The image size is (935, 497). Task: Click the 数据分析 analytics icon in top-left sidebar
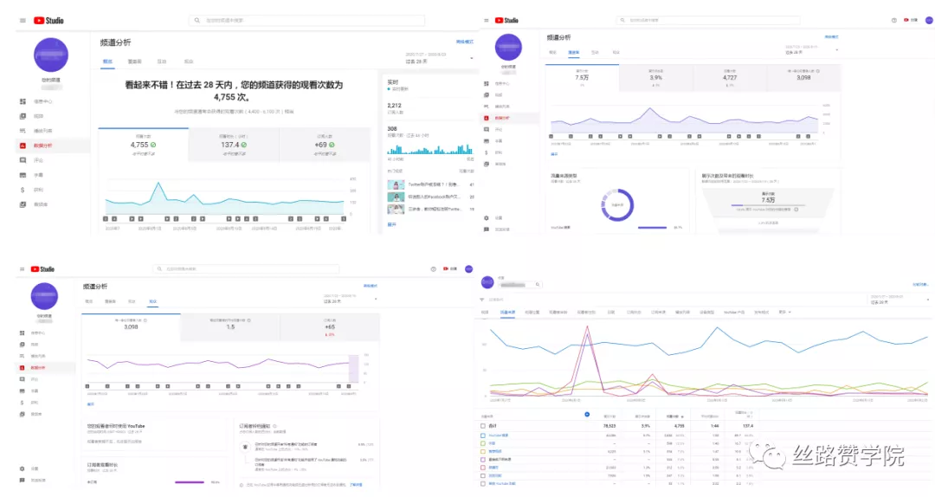tap(23, 145)
